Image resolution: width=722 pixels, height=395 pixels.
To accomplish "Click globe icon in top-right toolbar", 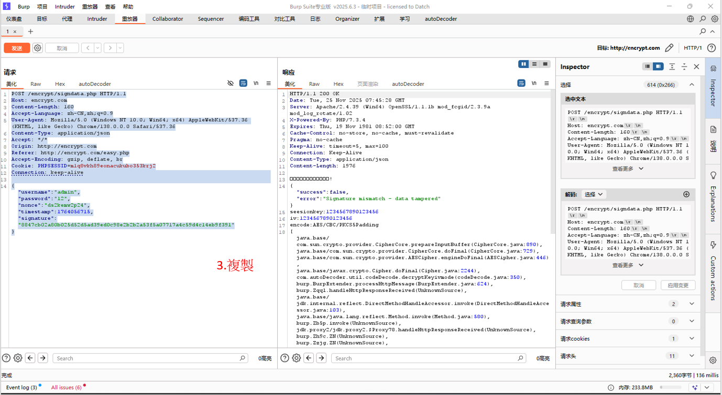I will tap(691, 19).
